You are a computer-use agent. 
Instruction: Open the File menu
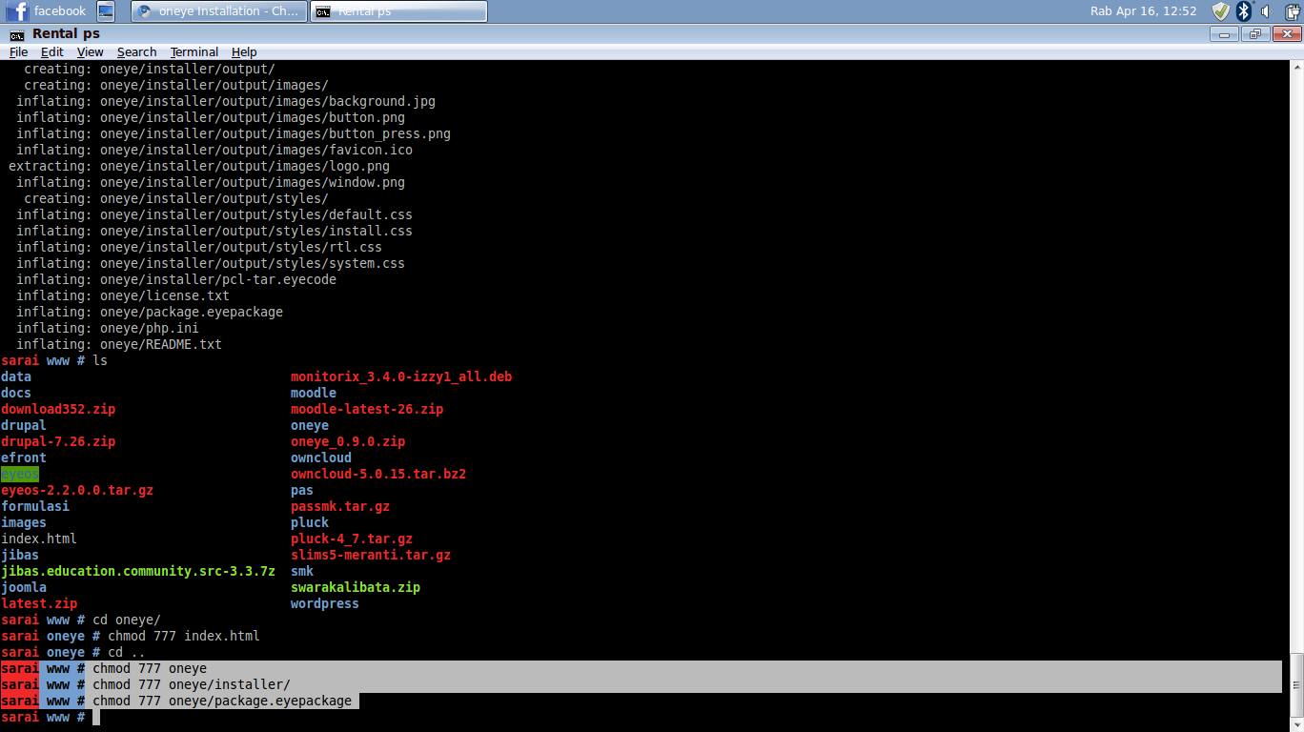[x=18, y=52]
